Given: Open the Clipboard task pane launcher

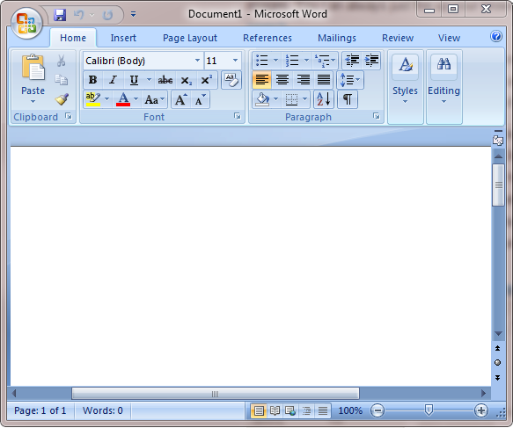Looking at the screenshot, I should pos(69,116).
